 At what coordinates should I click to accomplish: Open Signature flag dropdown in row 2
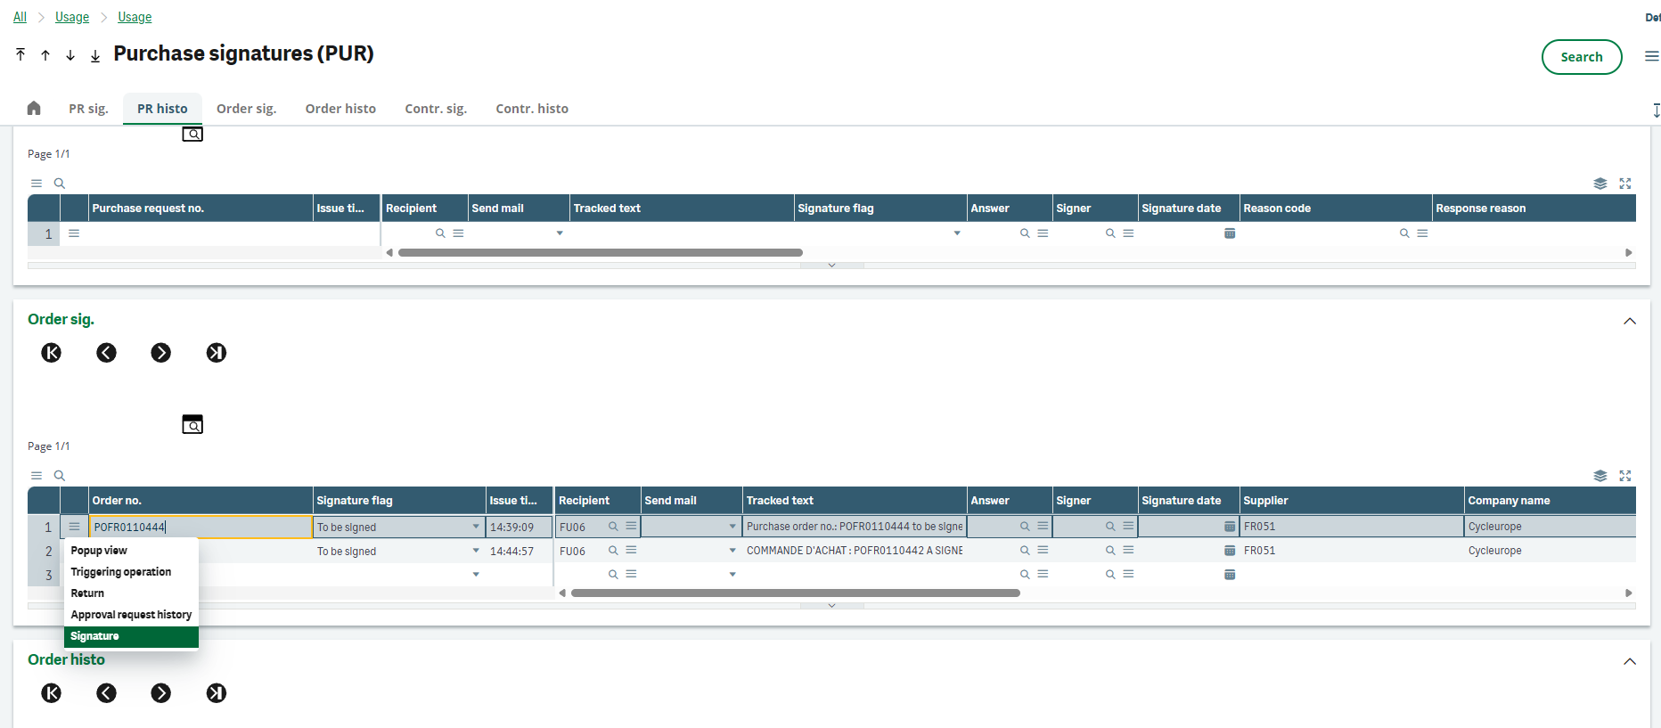point(476,551)
